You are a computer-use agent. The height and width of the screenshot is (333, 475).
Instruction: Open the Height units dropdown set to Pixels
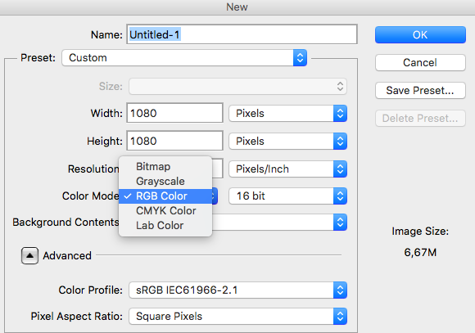(x=287, y=142)
